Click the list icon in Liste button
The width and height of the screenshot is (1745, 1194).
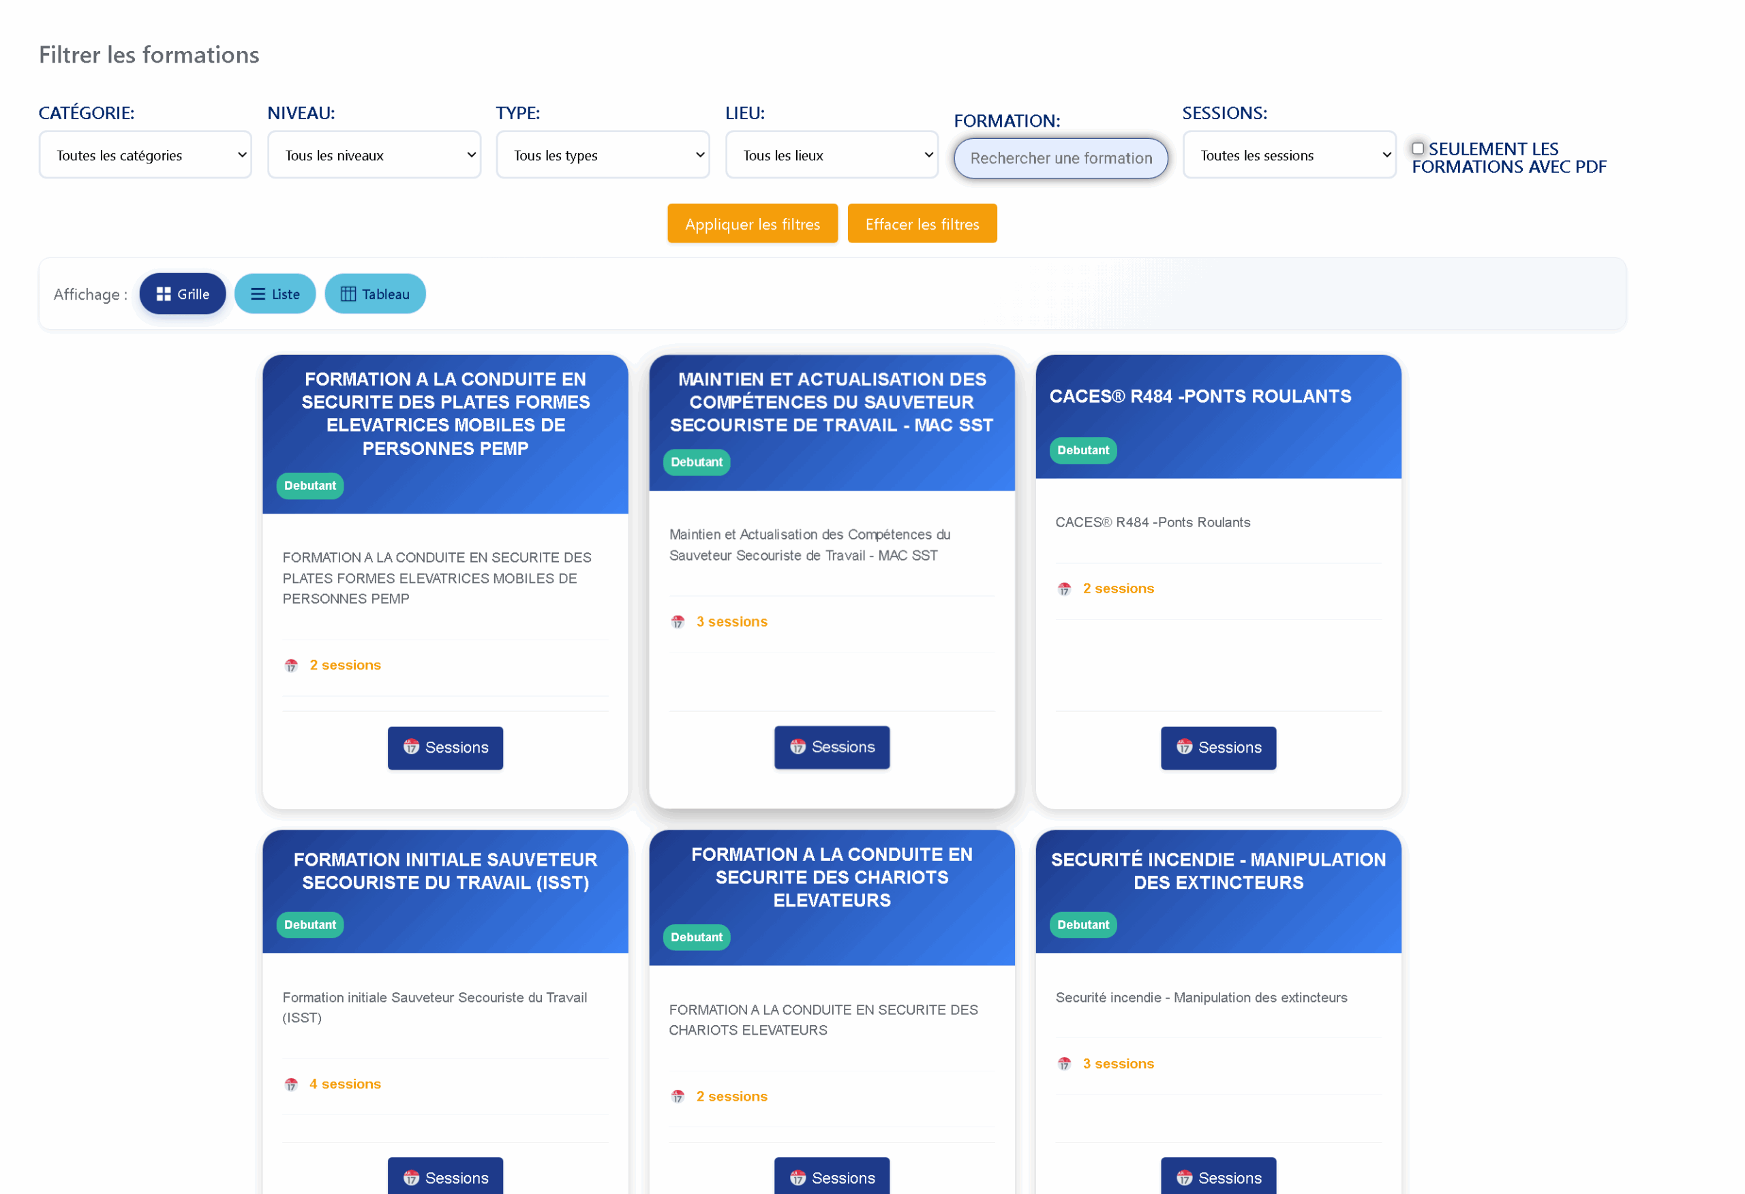point(258,294)
